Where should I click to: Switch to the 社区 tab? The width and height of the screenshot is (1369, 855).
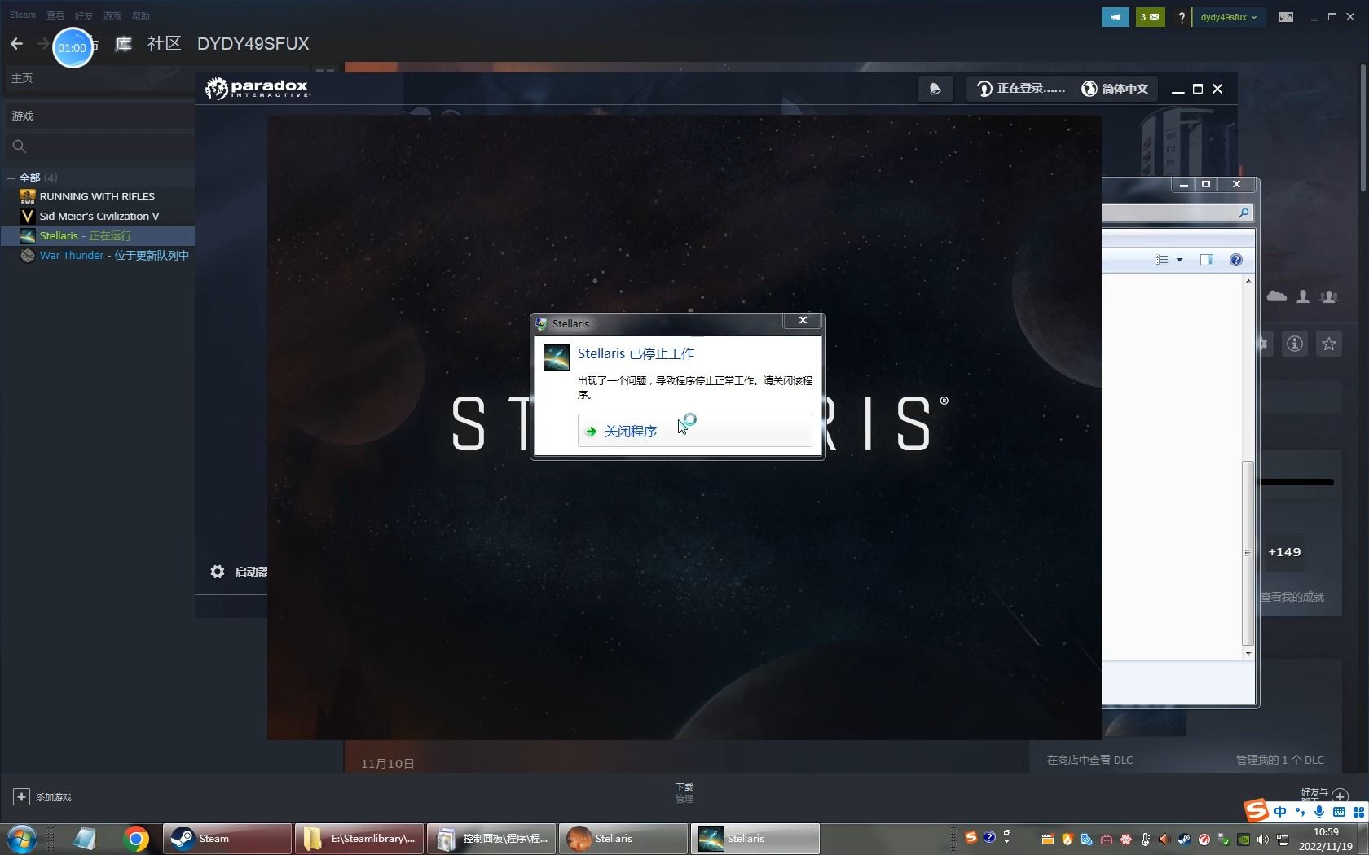[x=164, y=44]
